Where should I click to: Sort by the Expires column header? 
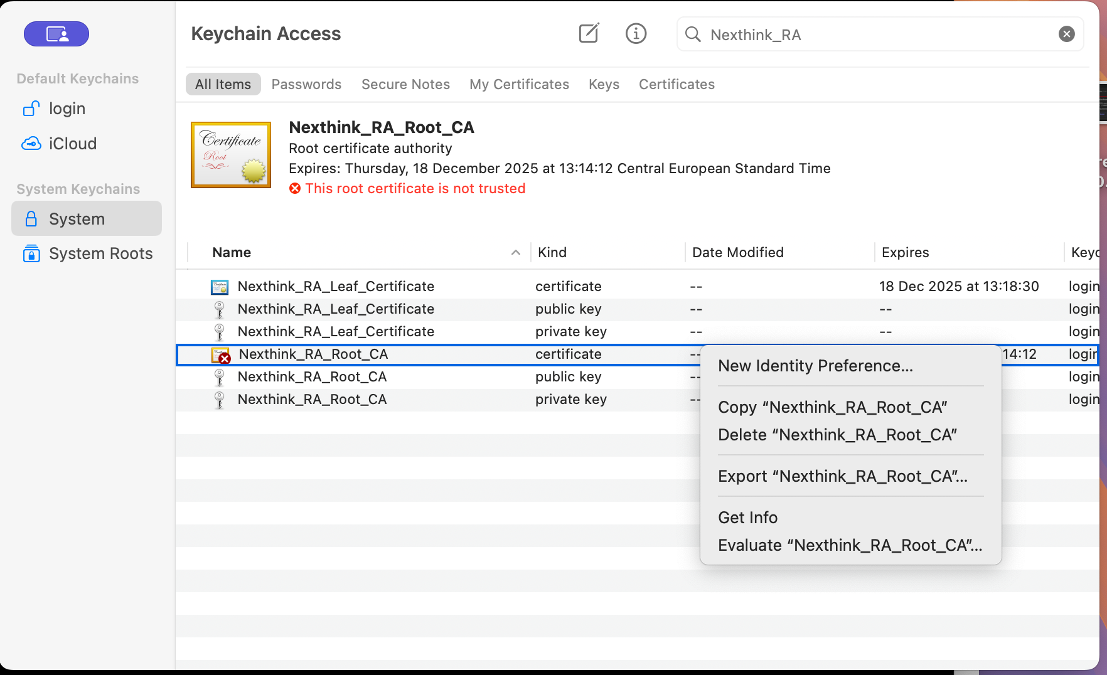pyautogui.click(x=905, y=252)
